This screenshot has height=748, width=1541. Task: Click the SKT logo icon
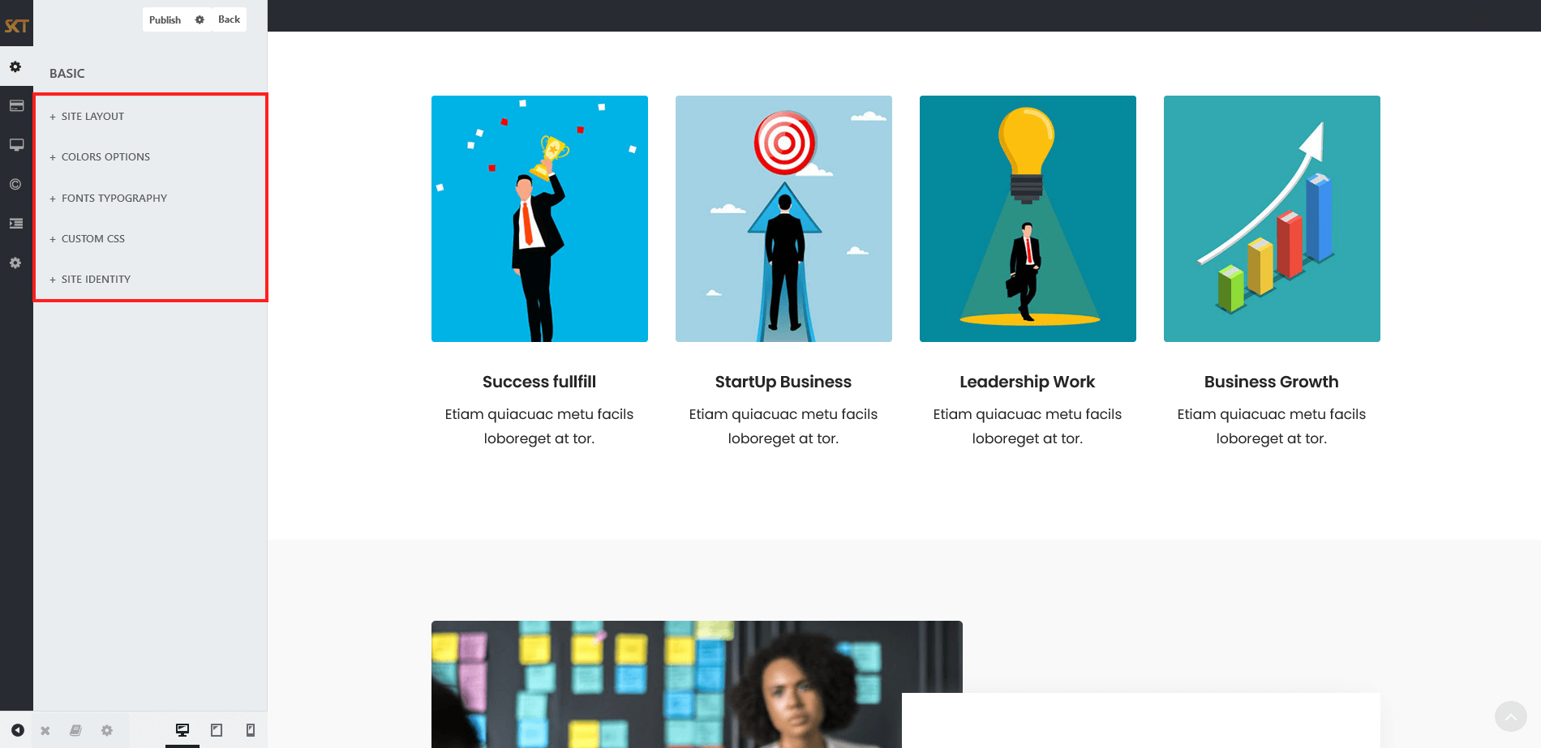click(16, 26)
